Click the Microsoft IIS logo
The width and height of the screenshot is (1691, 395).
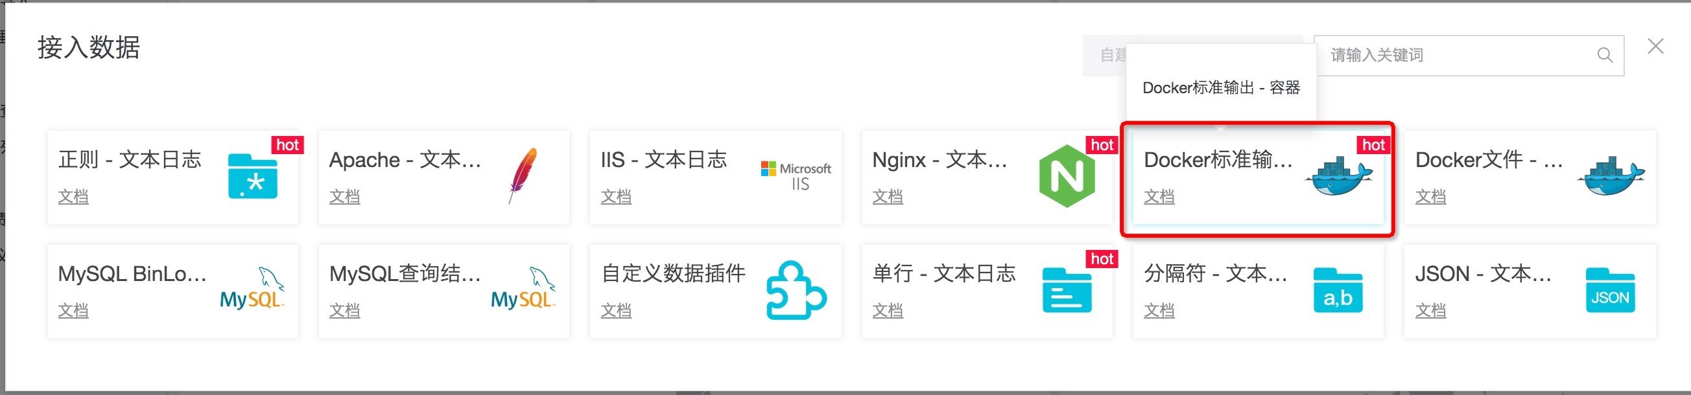point(796,175)
